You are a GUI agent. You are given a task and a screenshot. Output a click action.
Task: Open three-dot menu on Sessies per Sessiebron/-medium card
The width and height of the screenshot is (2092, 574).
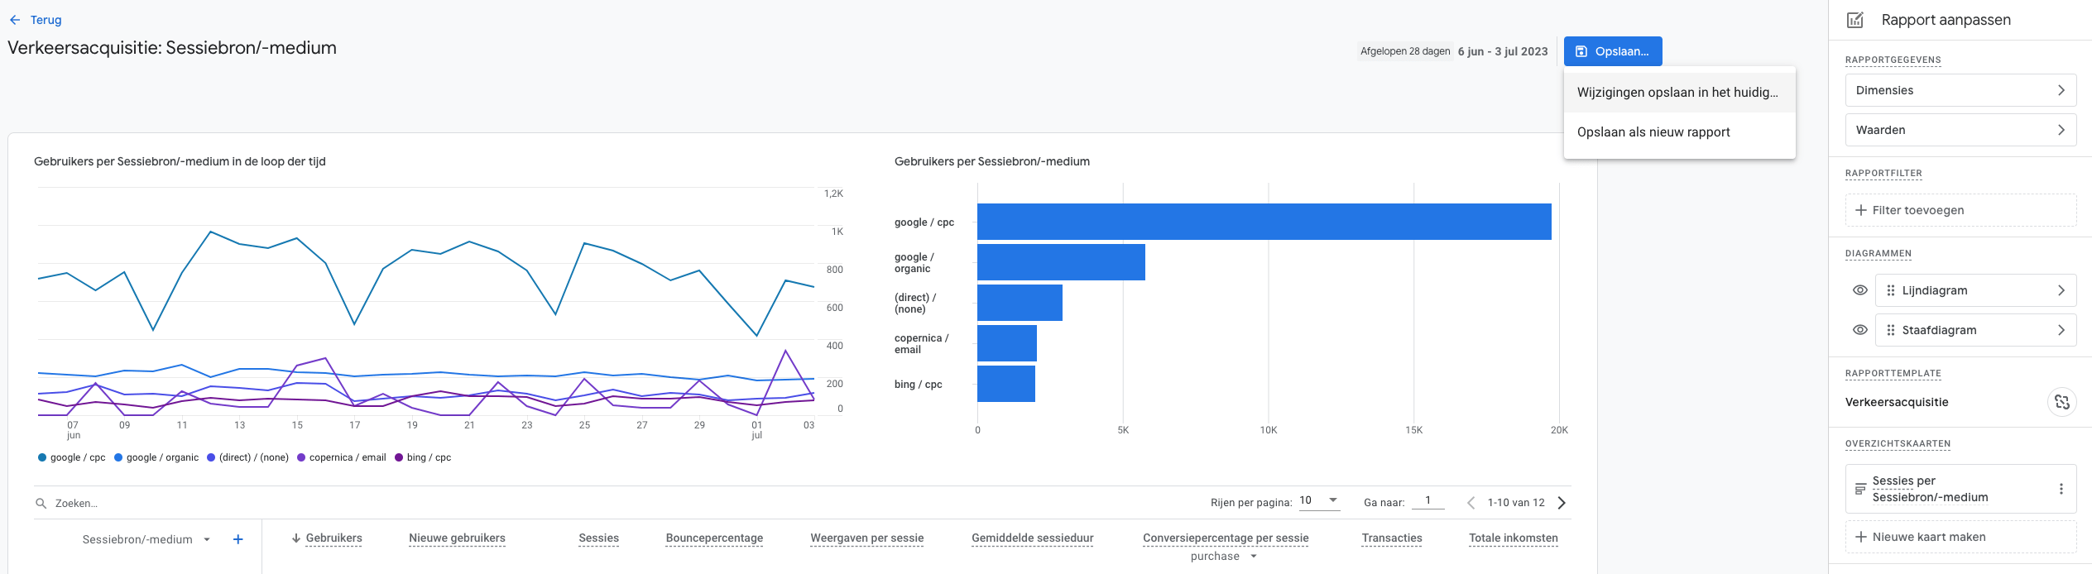2061,489
